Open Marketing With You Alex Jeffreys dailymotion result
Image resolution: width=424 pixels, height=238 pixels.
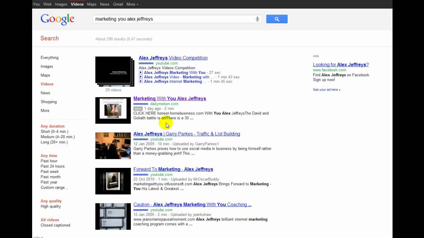coord(170,99)
